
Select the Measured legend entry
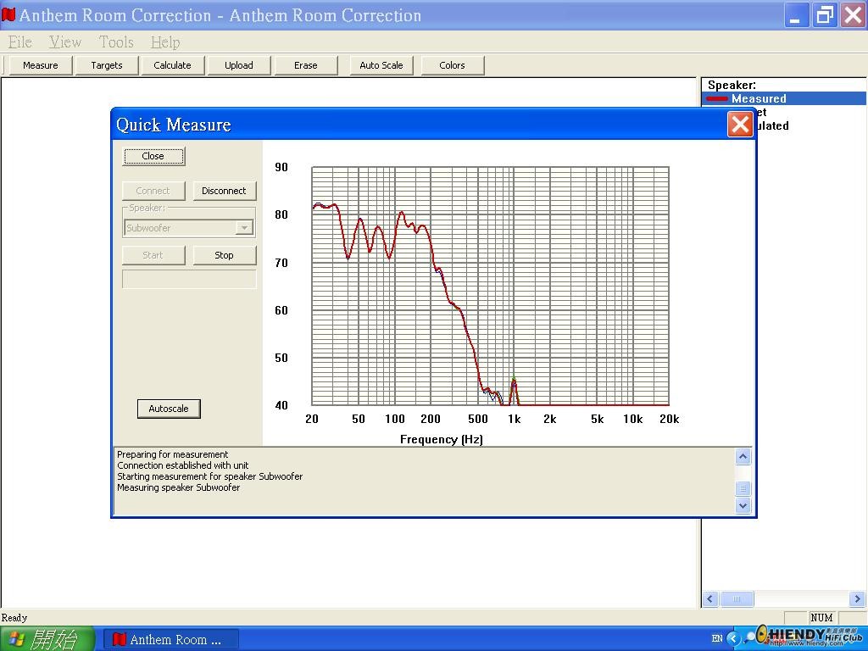coord(784,98)
